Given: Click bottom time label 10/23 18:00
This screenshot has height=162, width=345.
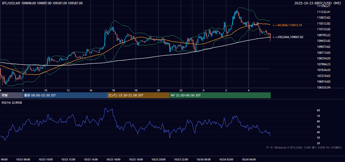Looking at the screenshot, I should click(x=136, y=160).
